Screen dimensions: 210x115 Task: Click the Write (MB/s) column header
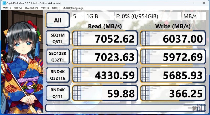tap(173, 26)
